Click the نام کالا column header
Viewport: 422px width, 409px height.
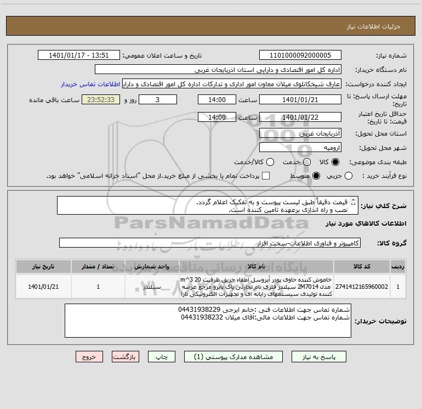point(256,266)
